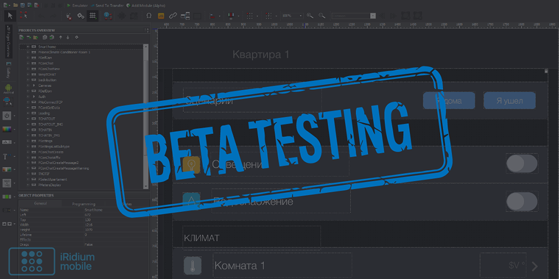559x279 pixels.
Task: Click the power button tool in sidebar
Action: pos(7,116)
